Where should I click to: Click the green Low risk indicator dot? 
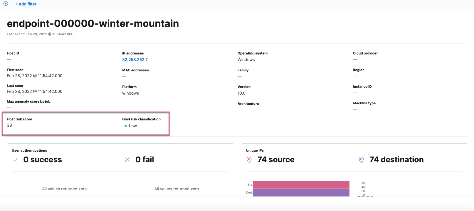126,126
